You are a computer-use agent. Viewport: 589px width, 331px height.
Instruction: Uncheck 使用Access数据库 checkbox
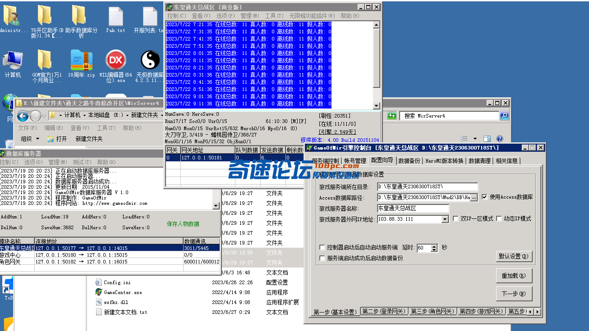coord(484,197)
